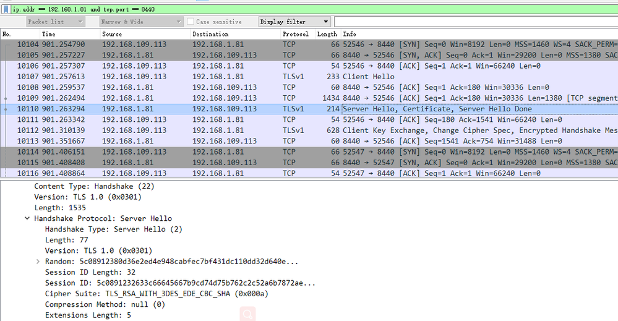Open the Display filter search type dropdown
Screen dimensions: 618x321
pos(294,22)
